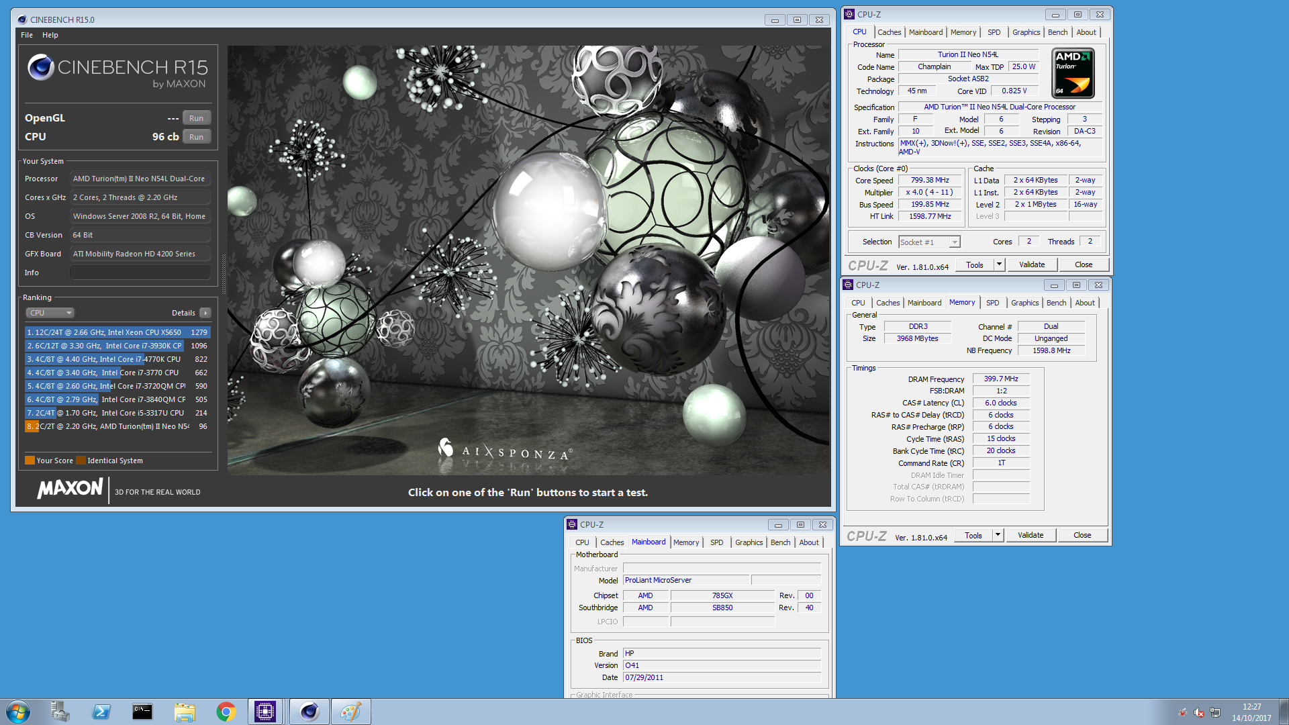Screen dimensions: 1289x725
Task: Click the network tray icon
Action: pyautogui.click(x=1215, y=712)
